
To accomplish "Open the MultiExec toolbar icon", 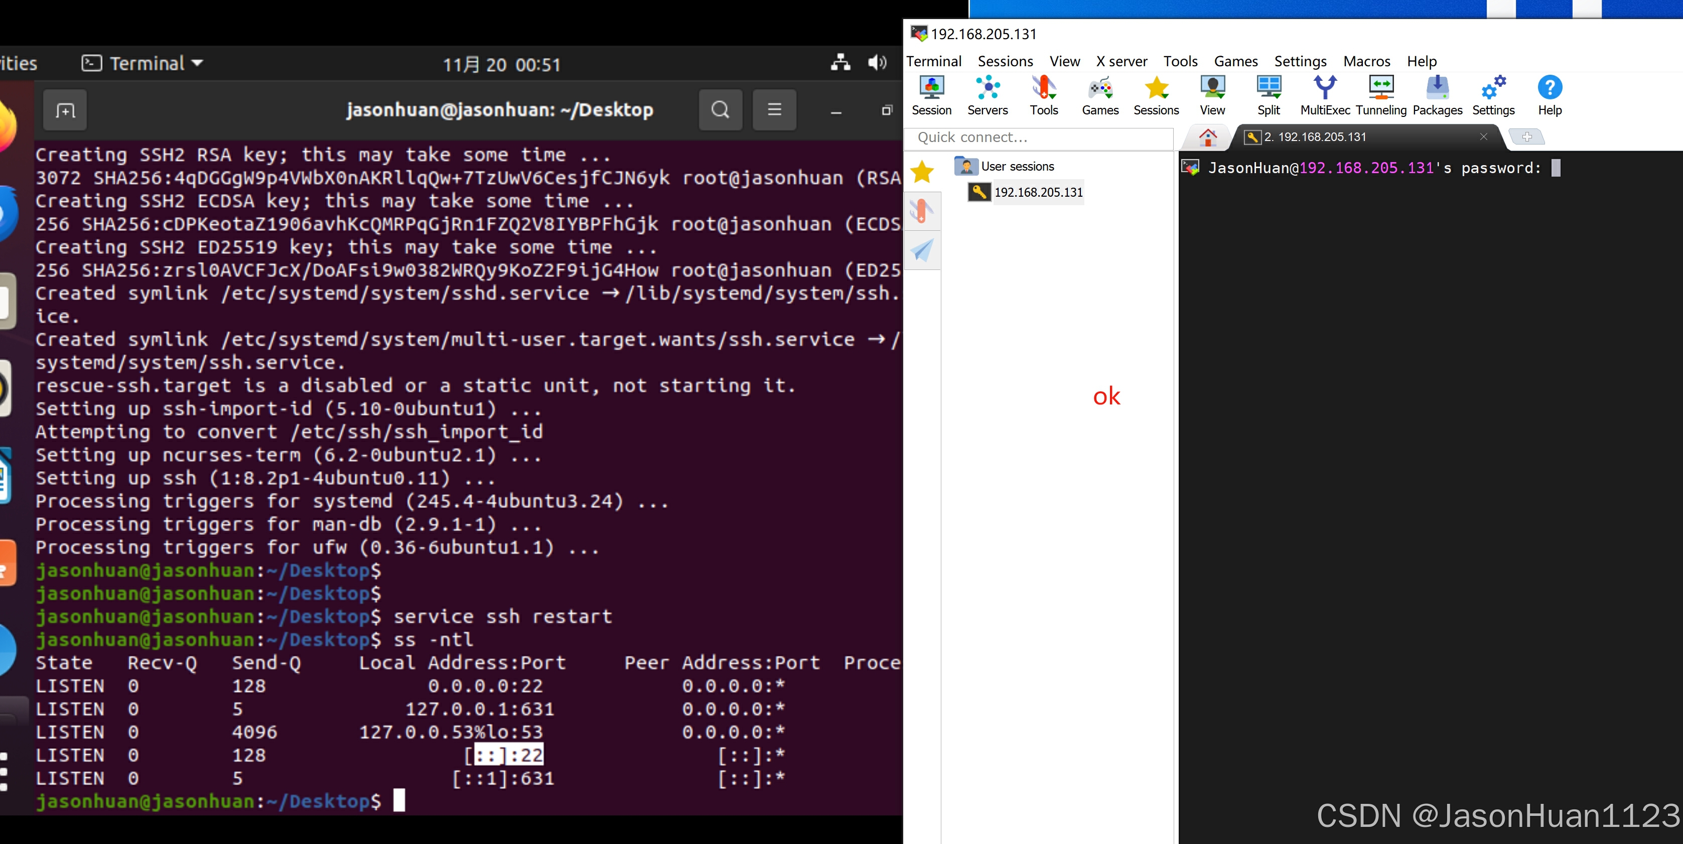I will 1325,96.
